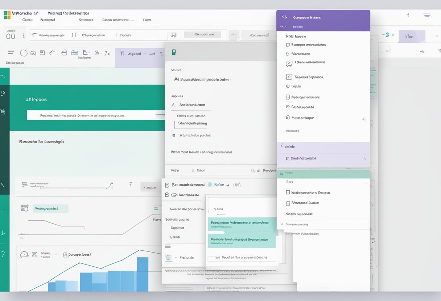
Task: Expand the highlighted lavender row's right-side chevron
Action: (x=364, y=158)
